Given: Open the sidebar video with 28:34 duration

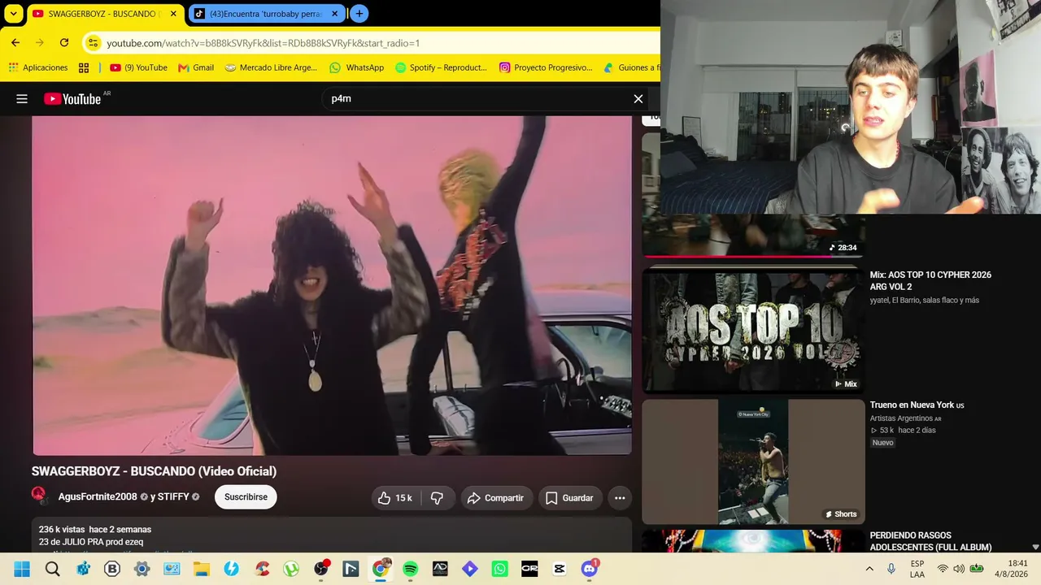Looking at the screenshot, I should click(x=753, y=236).
